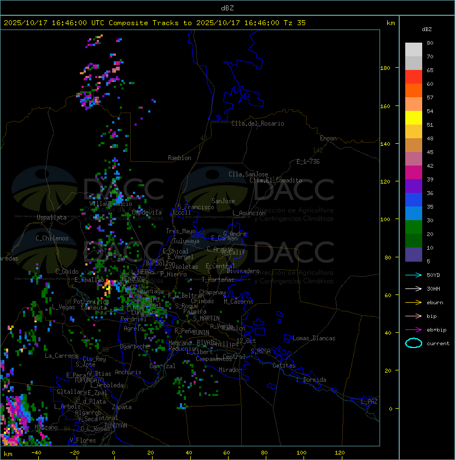The image size is (455, 460).
Task: Click the 'Clla.SanJose' place label
Action: click(248, 174)
